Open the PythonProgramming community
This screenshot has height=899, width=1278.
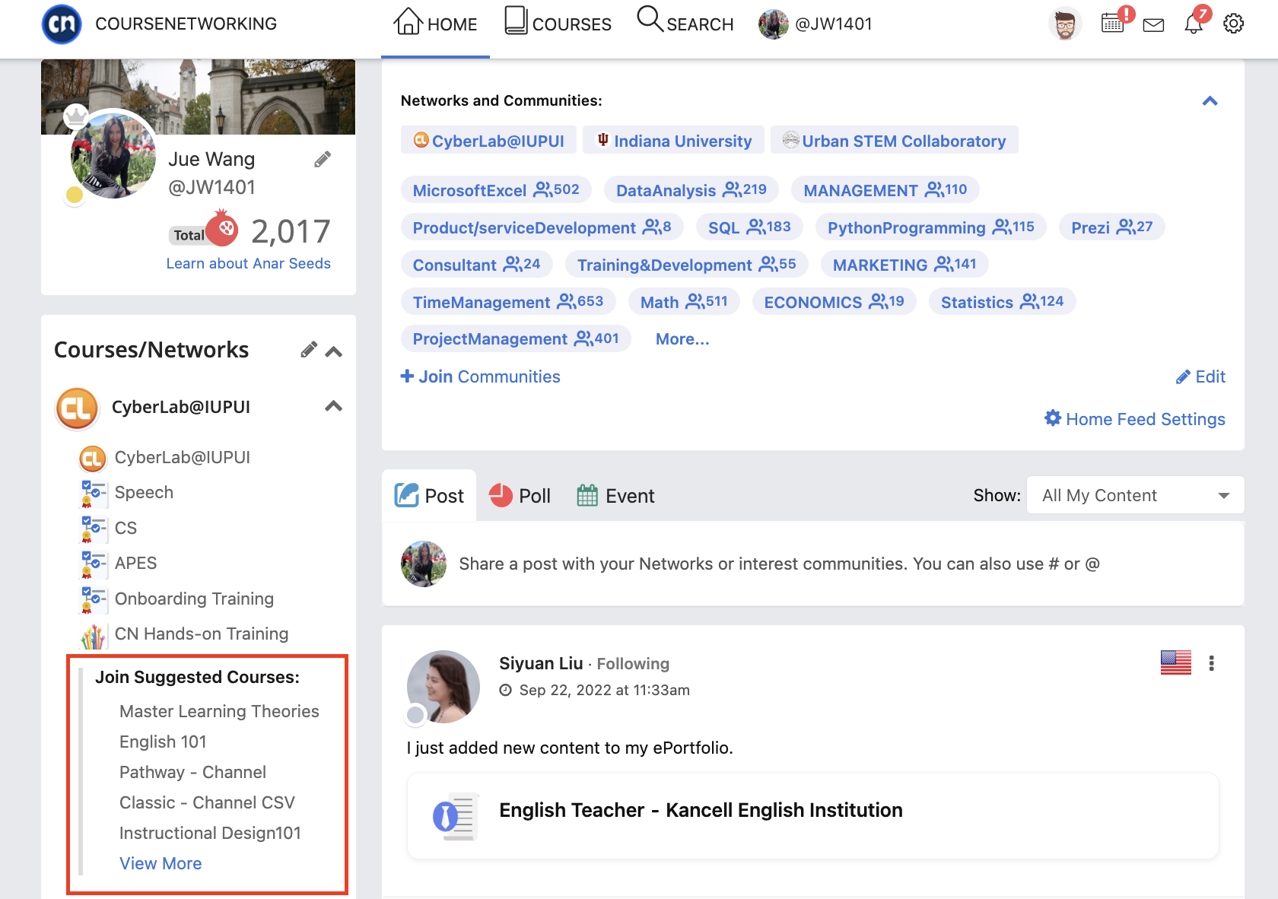[x=931, y=227]
